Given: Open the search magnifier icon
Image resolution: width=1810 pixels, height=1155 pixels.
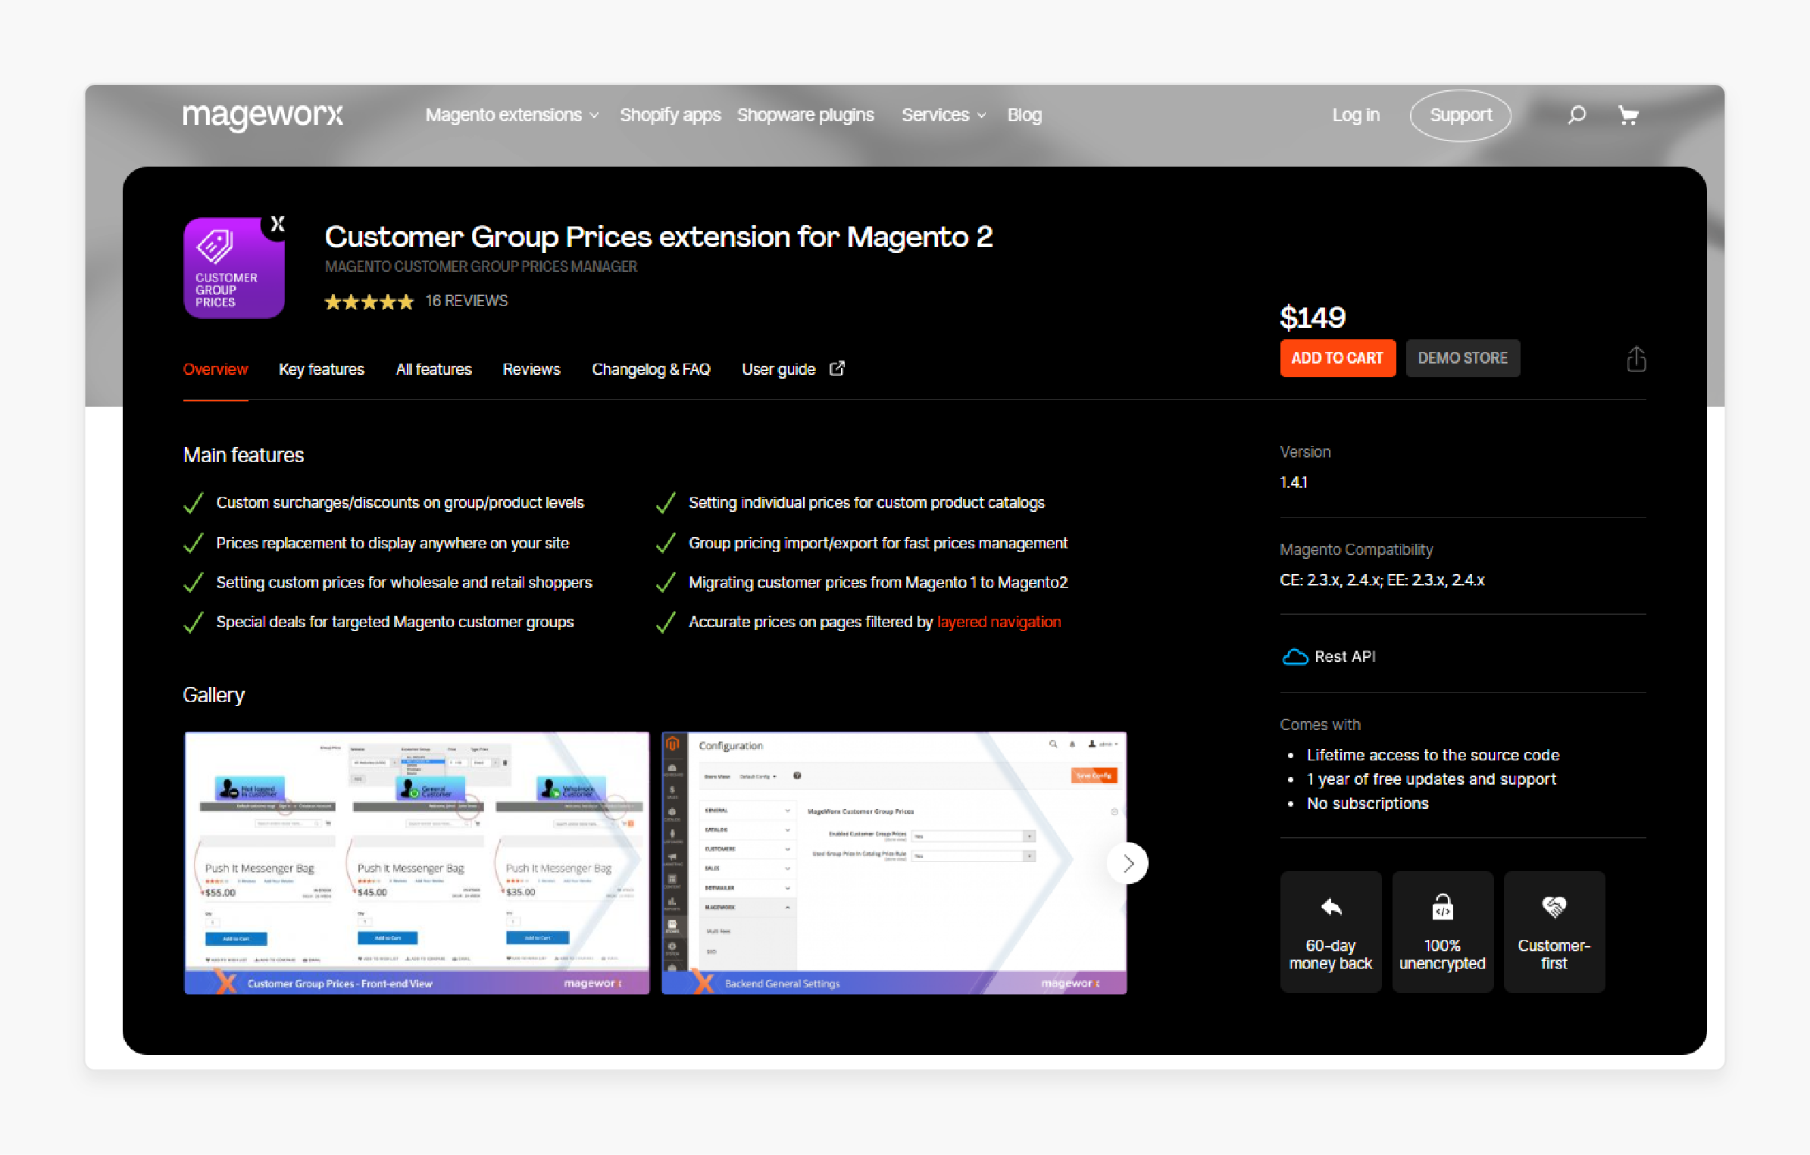Looking at the screenshot, I should click(x=1577, y=115).
